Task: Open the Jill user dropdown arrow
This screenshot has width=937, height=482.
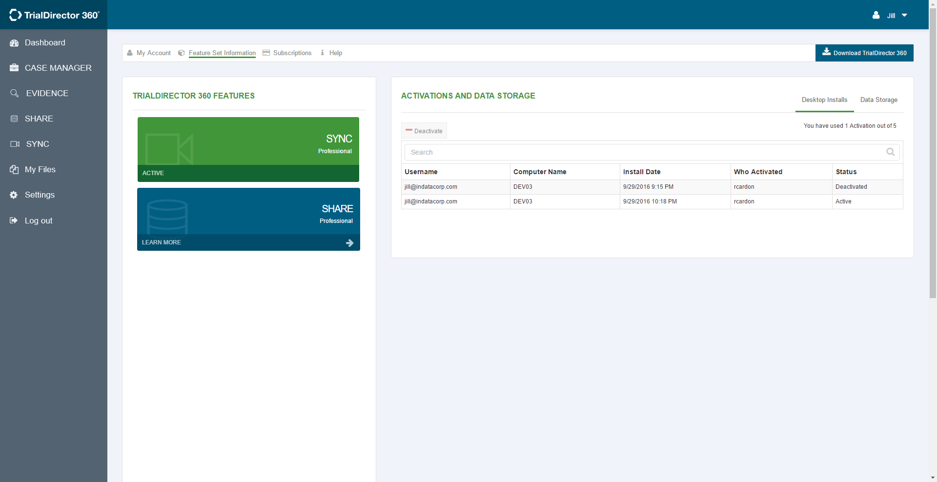Action: (x=904, y=16)
